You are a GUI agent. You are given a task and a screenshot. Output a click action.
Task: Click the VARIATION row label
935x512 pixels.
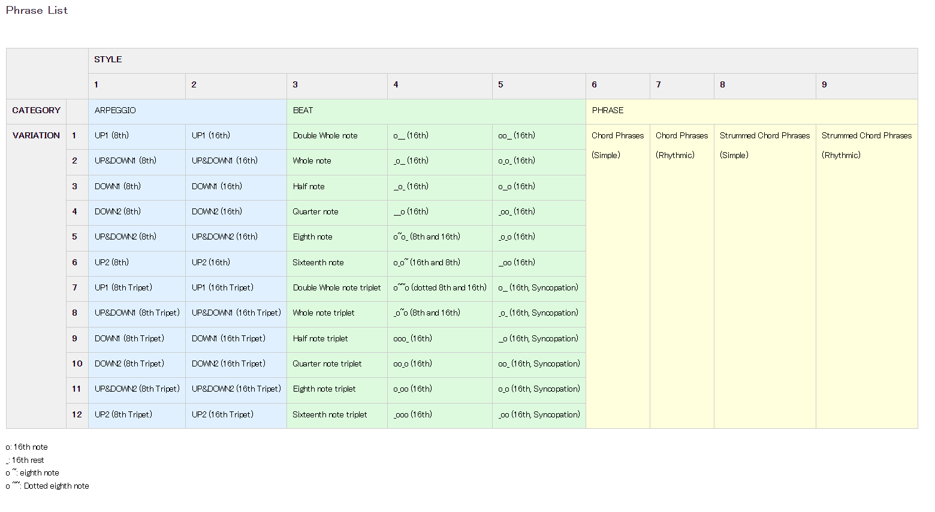36,137
